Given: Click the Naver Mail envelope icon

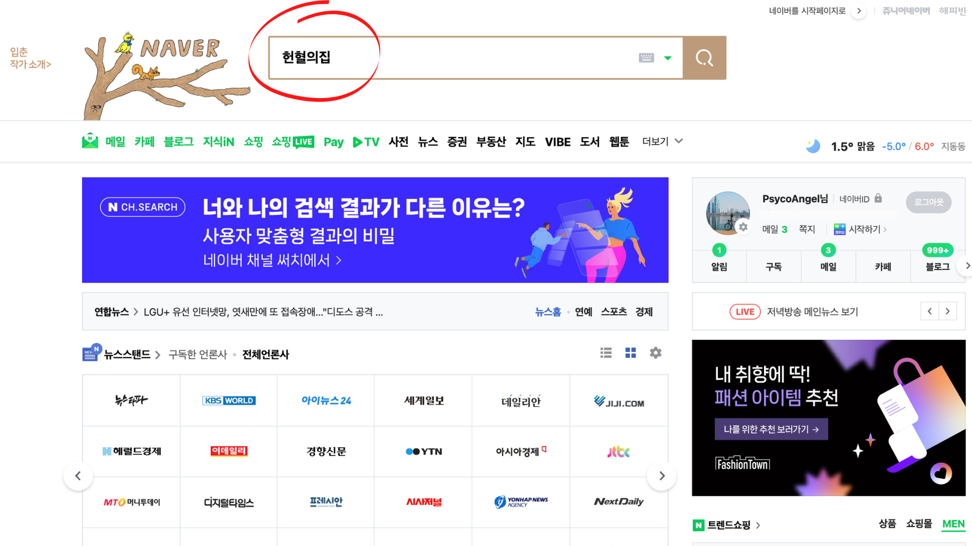Looking at the screenshot, I should [x=90, y=141].
